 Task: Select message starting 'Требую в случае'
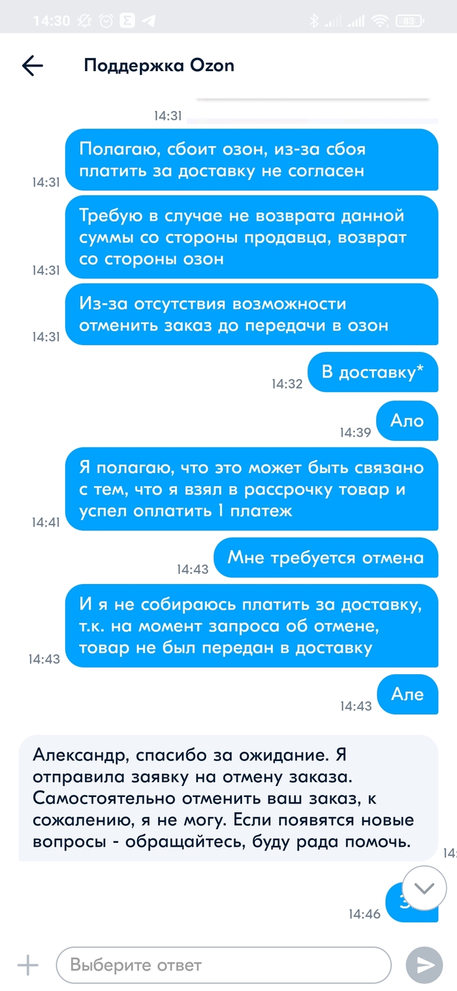pyautogui.click(x=251, y=237)
